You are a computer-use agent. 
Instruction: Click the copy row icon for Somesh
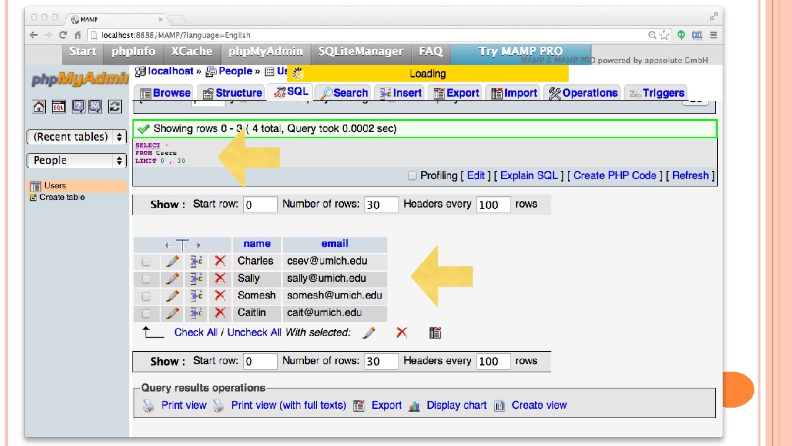(x=197, y=295)
